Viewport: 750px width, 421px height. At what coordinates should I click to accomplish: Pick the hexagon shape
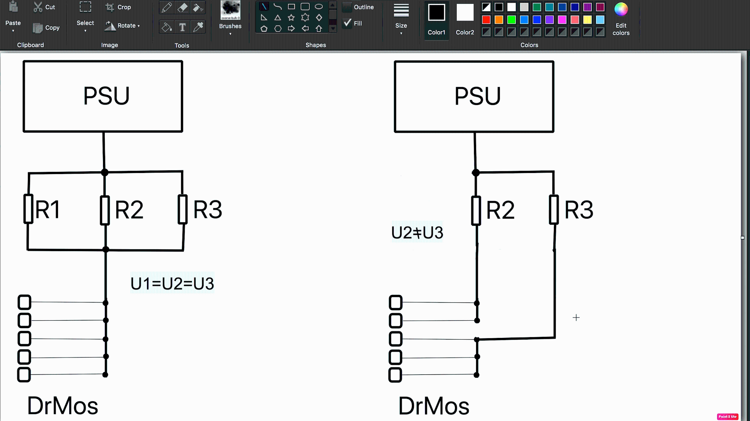pyautogui.click(x=278, y=29)
